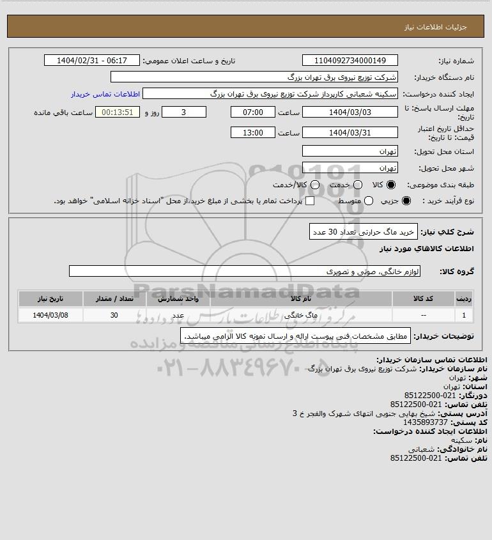Click the delivery province field تهران
This screenshot has width=492, height=540.
pyautogui.click(x=350, y=151)
